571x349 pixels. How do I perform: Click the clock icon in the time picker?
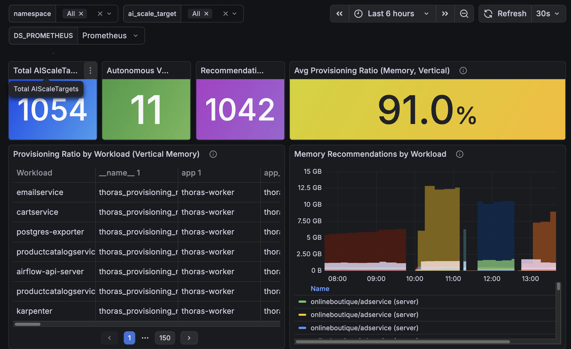click(358, 14)
